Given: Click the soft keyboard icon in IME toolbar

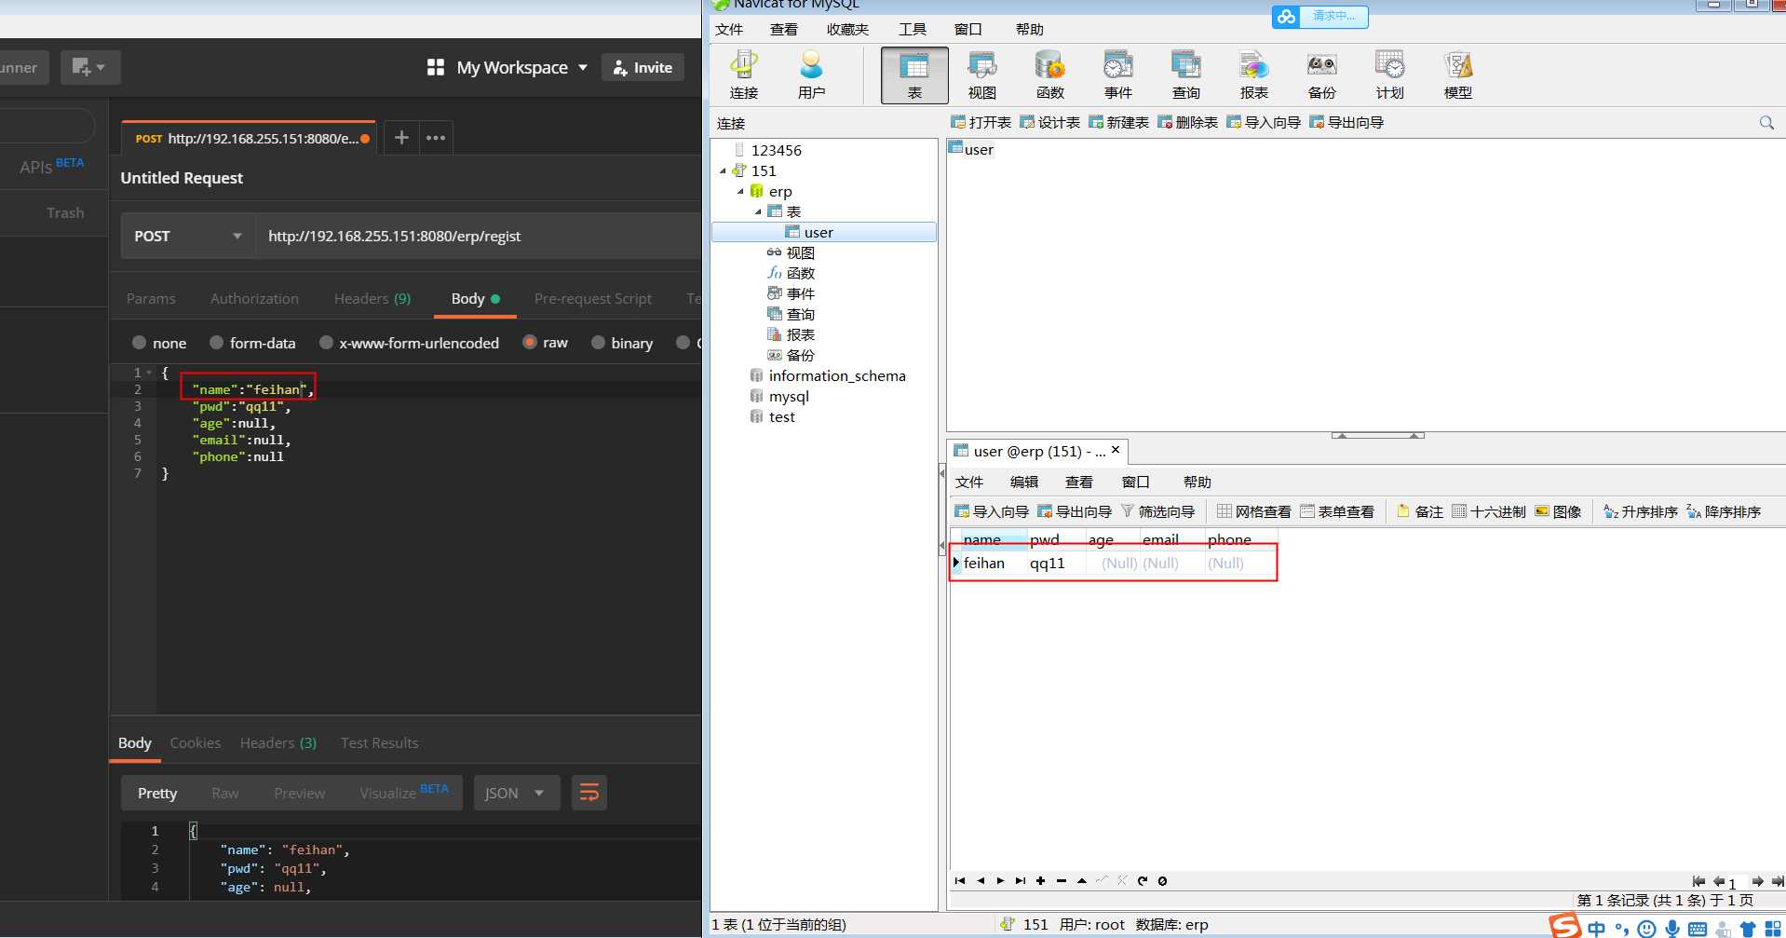Looking at the screenshot, I should (1698, 929).
